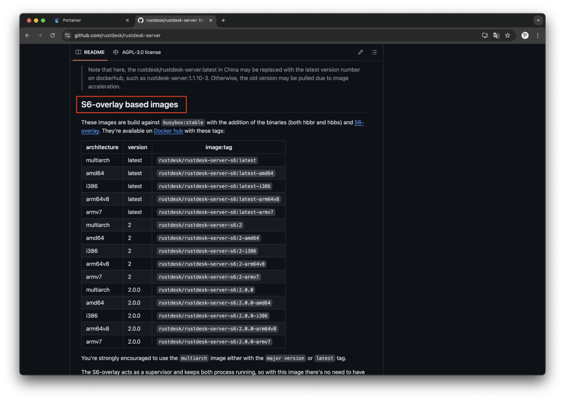The width and height of the screenshot is (565, 401).
Task: Click the install app icon in address bar
Action: click(485, 35)
